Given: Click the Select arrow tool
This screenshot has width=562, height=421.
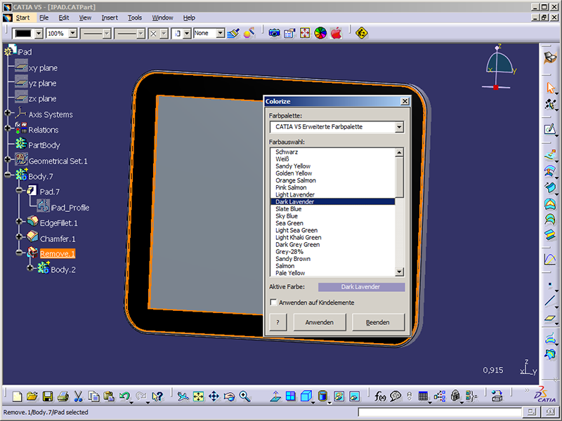Looking at the screenshot, I should 550,88.
